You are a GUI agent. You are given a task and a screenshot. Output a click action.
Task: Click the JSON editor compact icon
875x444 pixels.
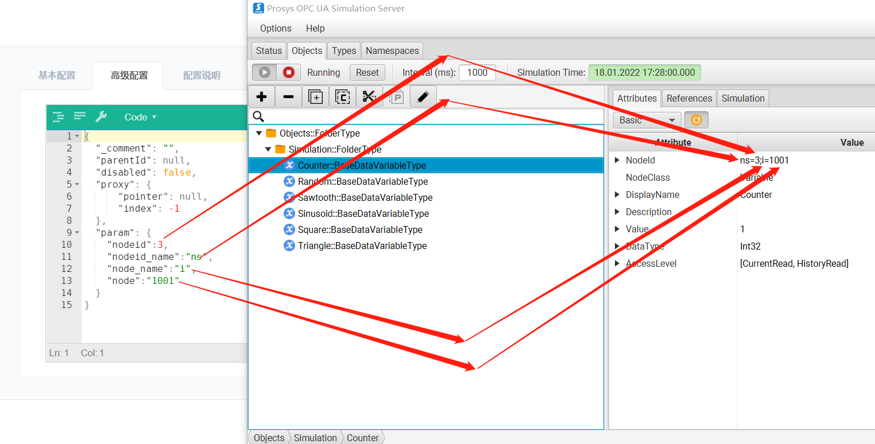pos(80,117)
